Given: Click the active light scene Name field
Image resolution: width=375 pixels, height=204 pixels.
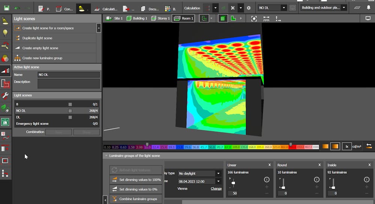Looking at the screenshot, I should coord(69,74).
